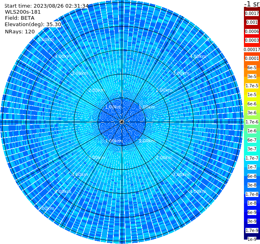Click the 6e-9 colorbar tick label
Viewport: 260px width, 244px height.
click(252, 212)
